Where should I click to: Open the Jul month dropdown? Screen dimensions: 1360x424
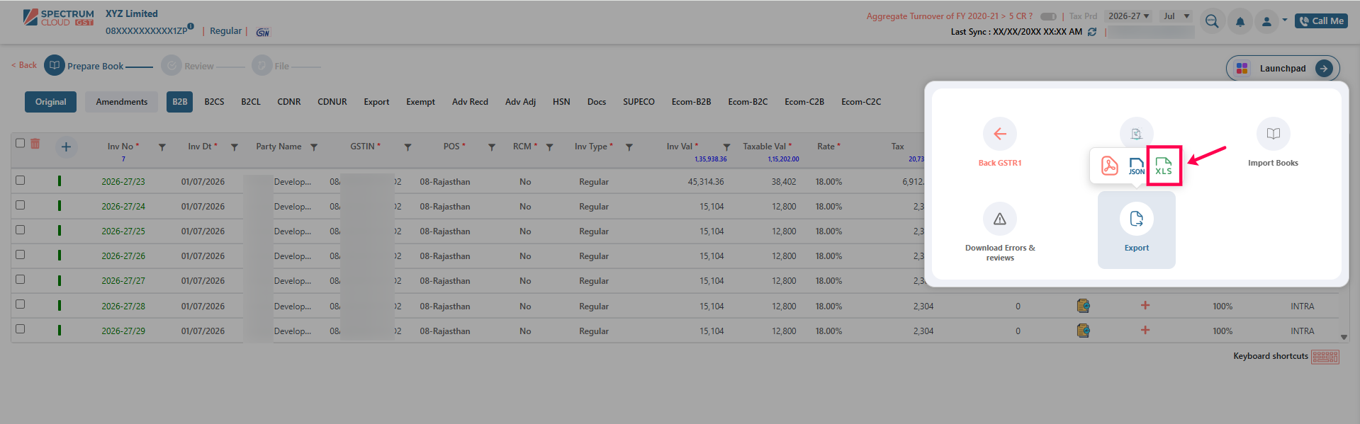click(x=1176, y=16)
